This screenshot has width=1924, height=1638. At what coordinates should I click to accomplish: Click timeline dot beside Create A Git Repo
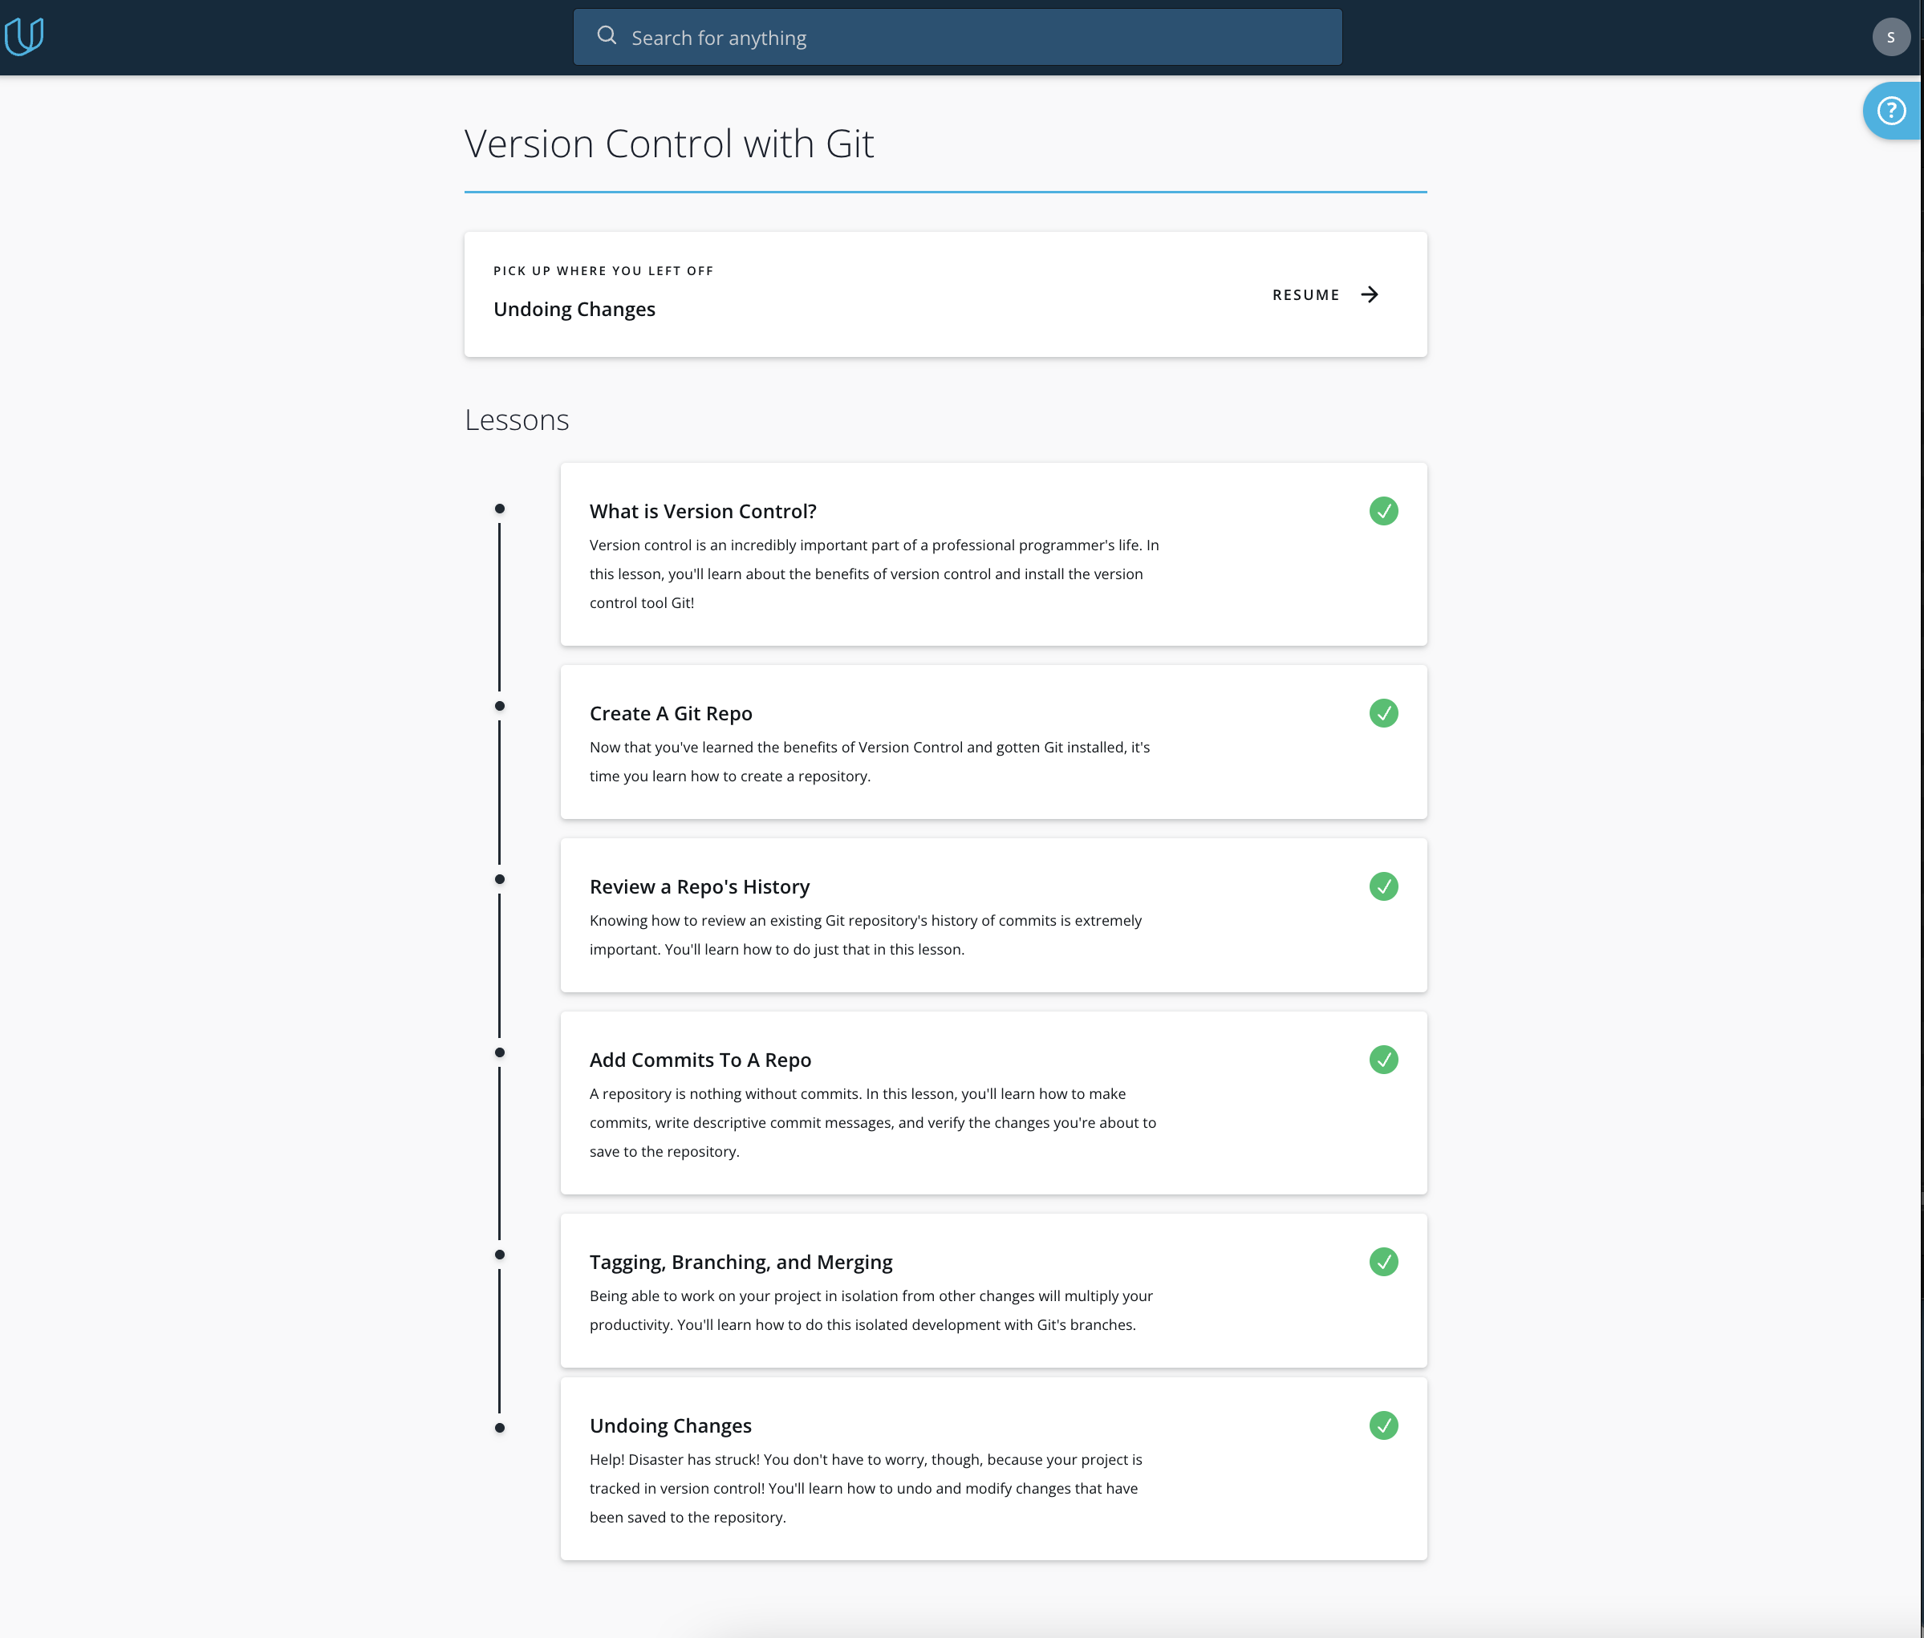click(x=500, y=707)
